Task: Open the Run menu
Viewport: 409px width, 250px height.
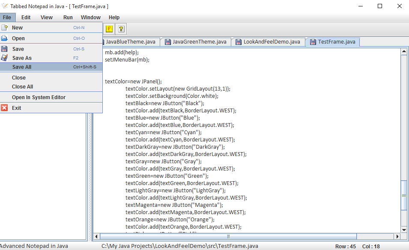Action: pyautogui.click(x=68, y=17)
